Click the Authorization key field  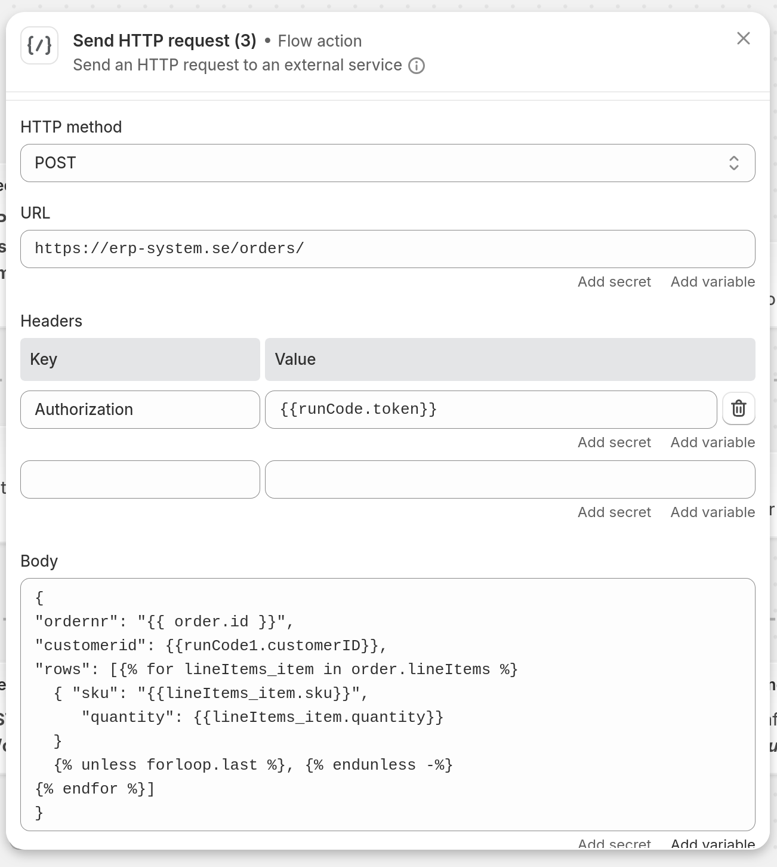pyautogui.click(x=140, y=409)
